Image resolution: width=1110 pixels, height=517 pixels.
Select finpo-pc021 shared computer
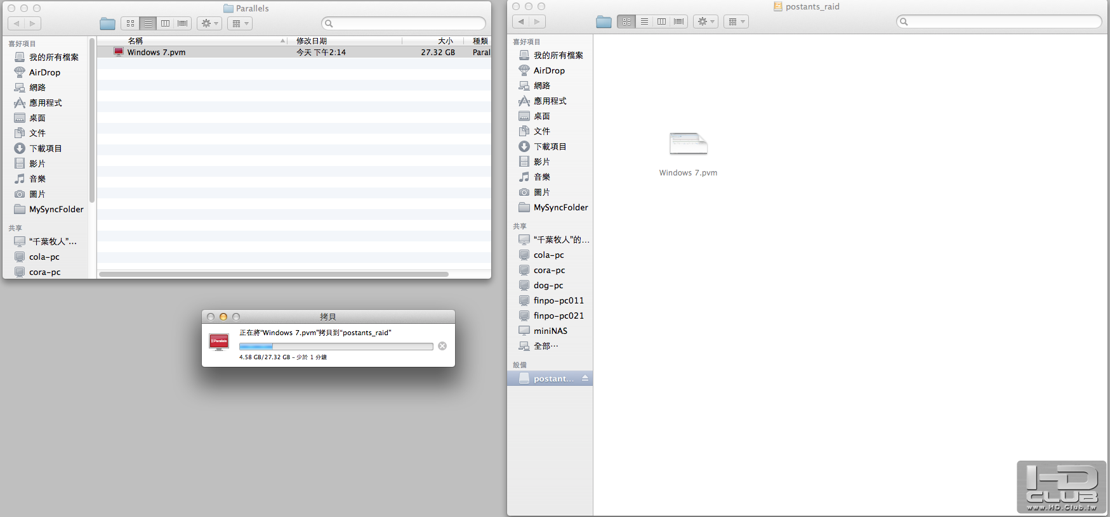552,316
